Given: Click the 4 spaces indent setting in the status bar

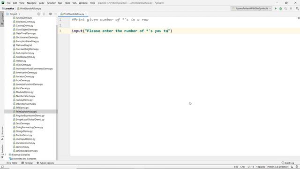Looking at the screenshot, I should tap(261, 167).
